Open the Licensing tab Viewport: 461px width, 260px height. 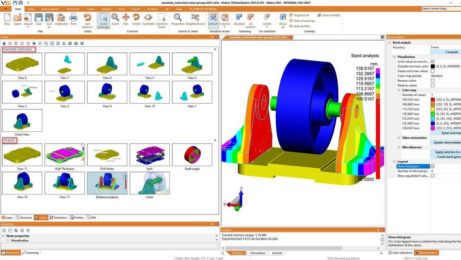pyautogui.click(x=31, y=253)
